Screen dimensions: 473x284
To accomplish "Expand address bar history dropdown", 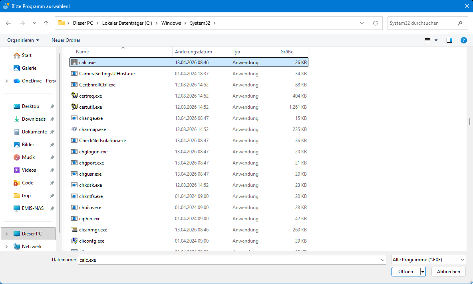I will pos(362,23).
